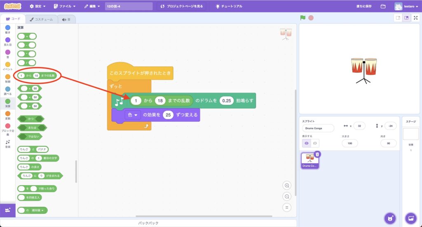Viewport: 422px width, 227px height.
Task: Zoom in the code workspace
Action: tap(287, 185)
